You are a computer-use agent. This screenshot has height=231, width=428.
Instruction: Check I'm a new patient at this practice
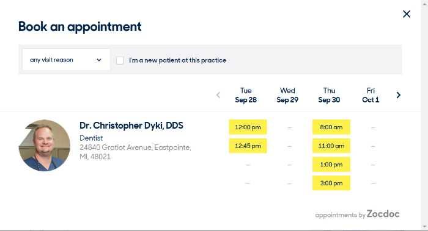[120, 60]
